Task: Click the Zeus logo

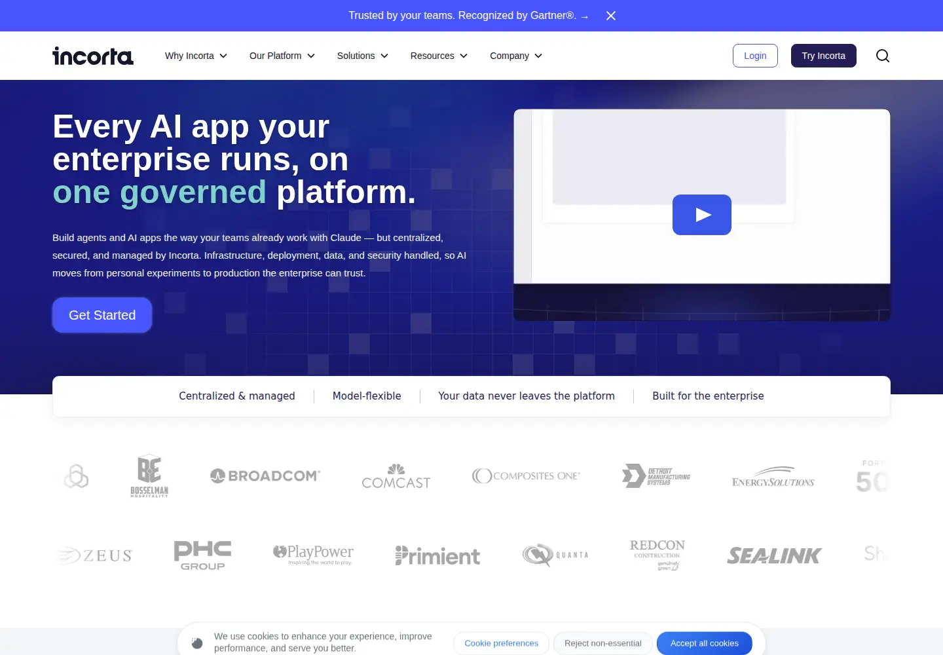Action: point(94,555)
